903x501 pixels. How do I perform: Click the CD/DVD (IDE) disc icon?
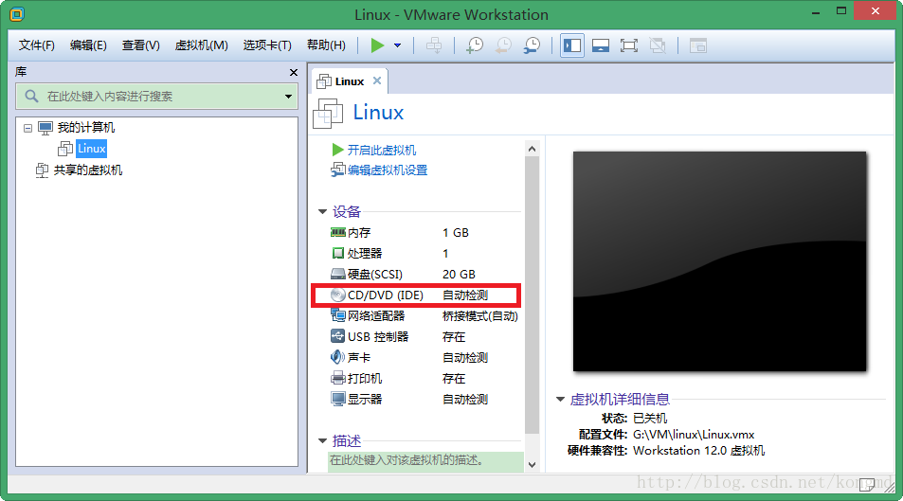338,295
